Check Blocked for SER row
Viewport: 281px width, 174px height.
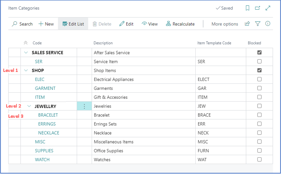(259, 61)
